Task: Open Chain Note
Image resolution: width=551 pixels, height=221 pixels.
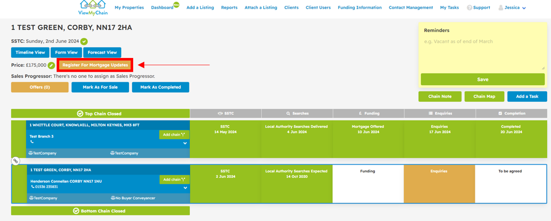Action: 440,96
